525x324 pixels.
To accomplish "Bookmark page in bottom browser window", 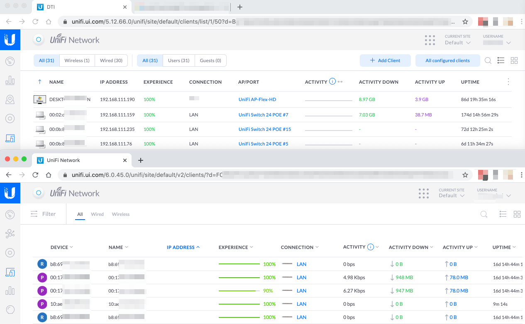I will coord(465,175).
